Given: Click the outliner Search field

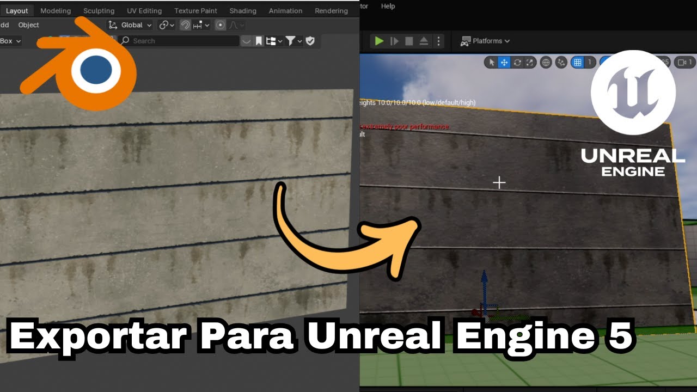Looking at the screenshot, I should click(x=179, y=41).
